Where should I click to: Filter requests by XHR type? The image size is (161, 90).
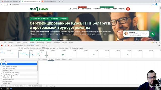(x=34, y=48)
